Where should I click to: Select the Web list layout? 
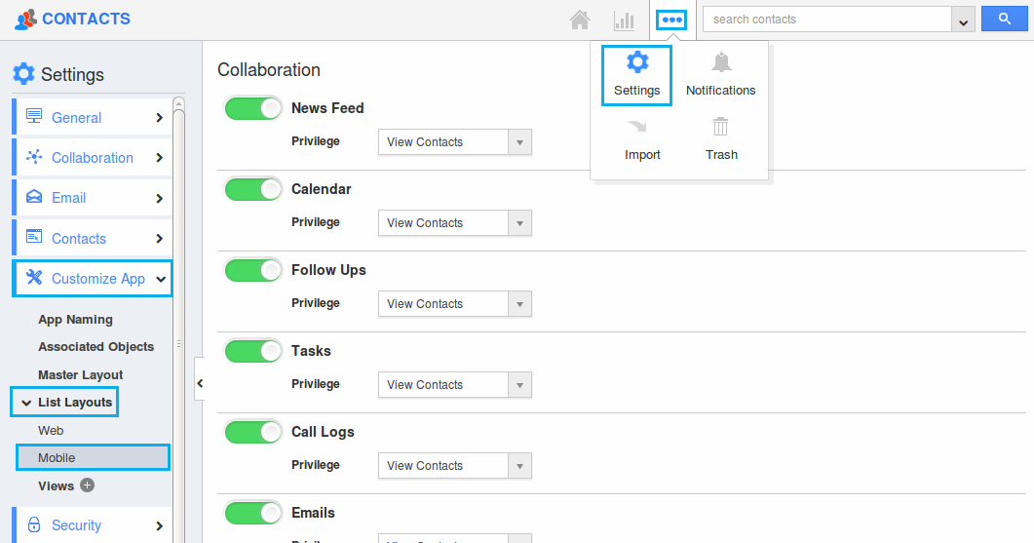[51, 430]
